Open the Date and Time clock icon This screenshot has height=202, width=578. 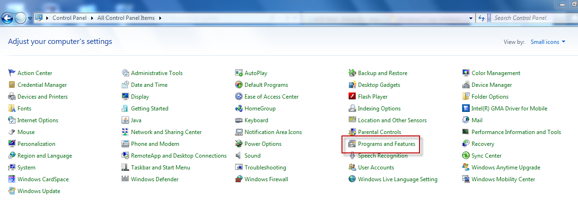click(x=125, y=84)
